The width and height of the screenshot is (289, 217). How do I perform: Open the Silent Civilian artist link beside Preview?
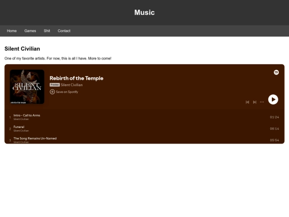(x=72, y=85)
